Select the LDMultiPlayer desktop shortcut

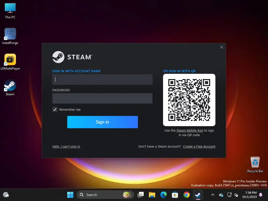[x=10, y=62]
